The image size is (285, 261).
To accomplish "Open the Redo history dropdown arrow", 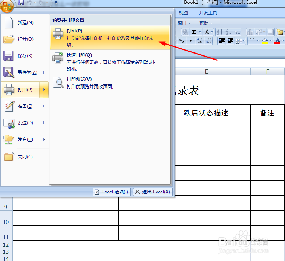I will click(x=47, y=3).
